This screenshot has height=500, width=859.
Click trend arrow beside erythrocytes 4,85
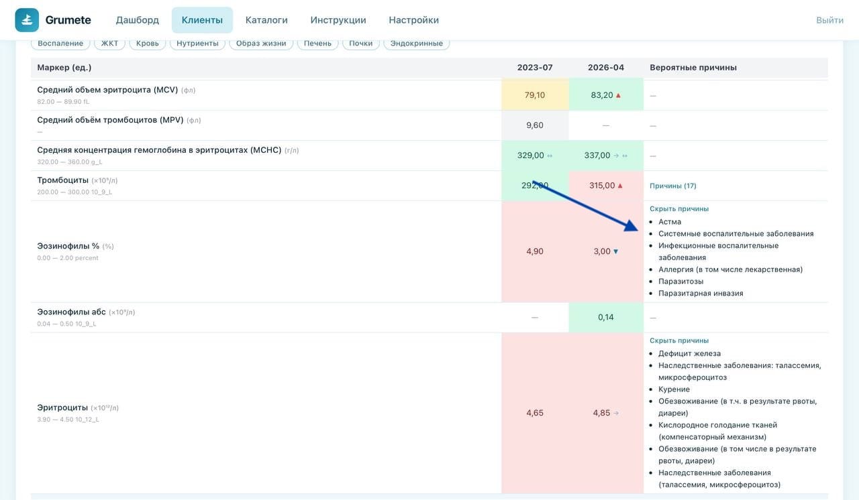tap(616, 413)
